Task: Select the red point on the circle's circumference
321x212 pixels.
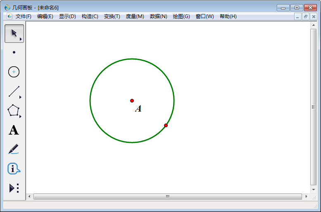Action: [x=166, y=125]
